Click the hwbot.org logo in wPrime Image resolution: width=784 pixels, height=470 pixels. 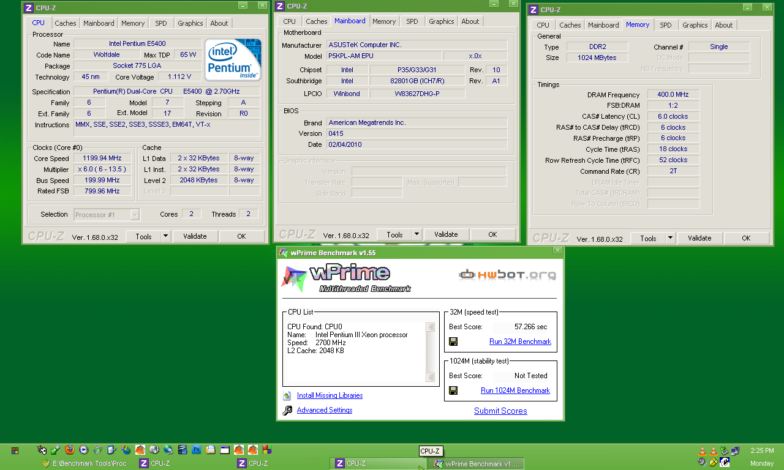click(508, 274)
